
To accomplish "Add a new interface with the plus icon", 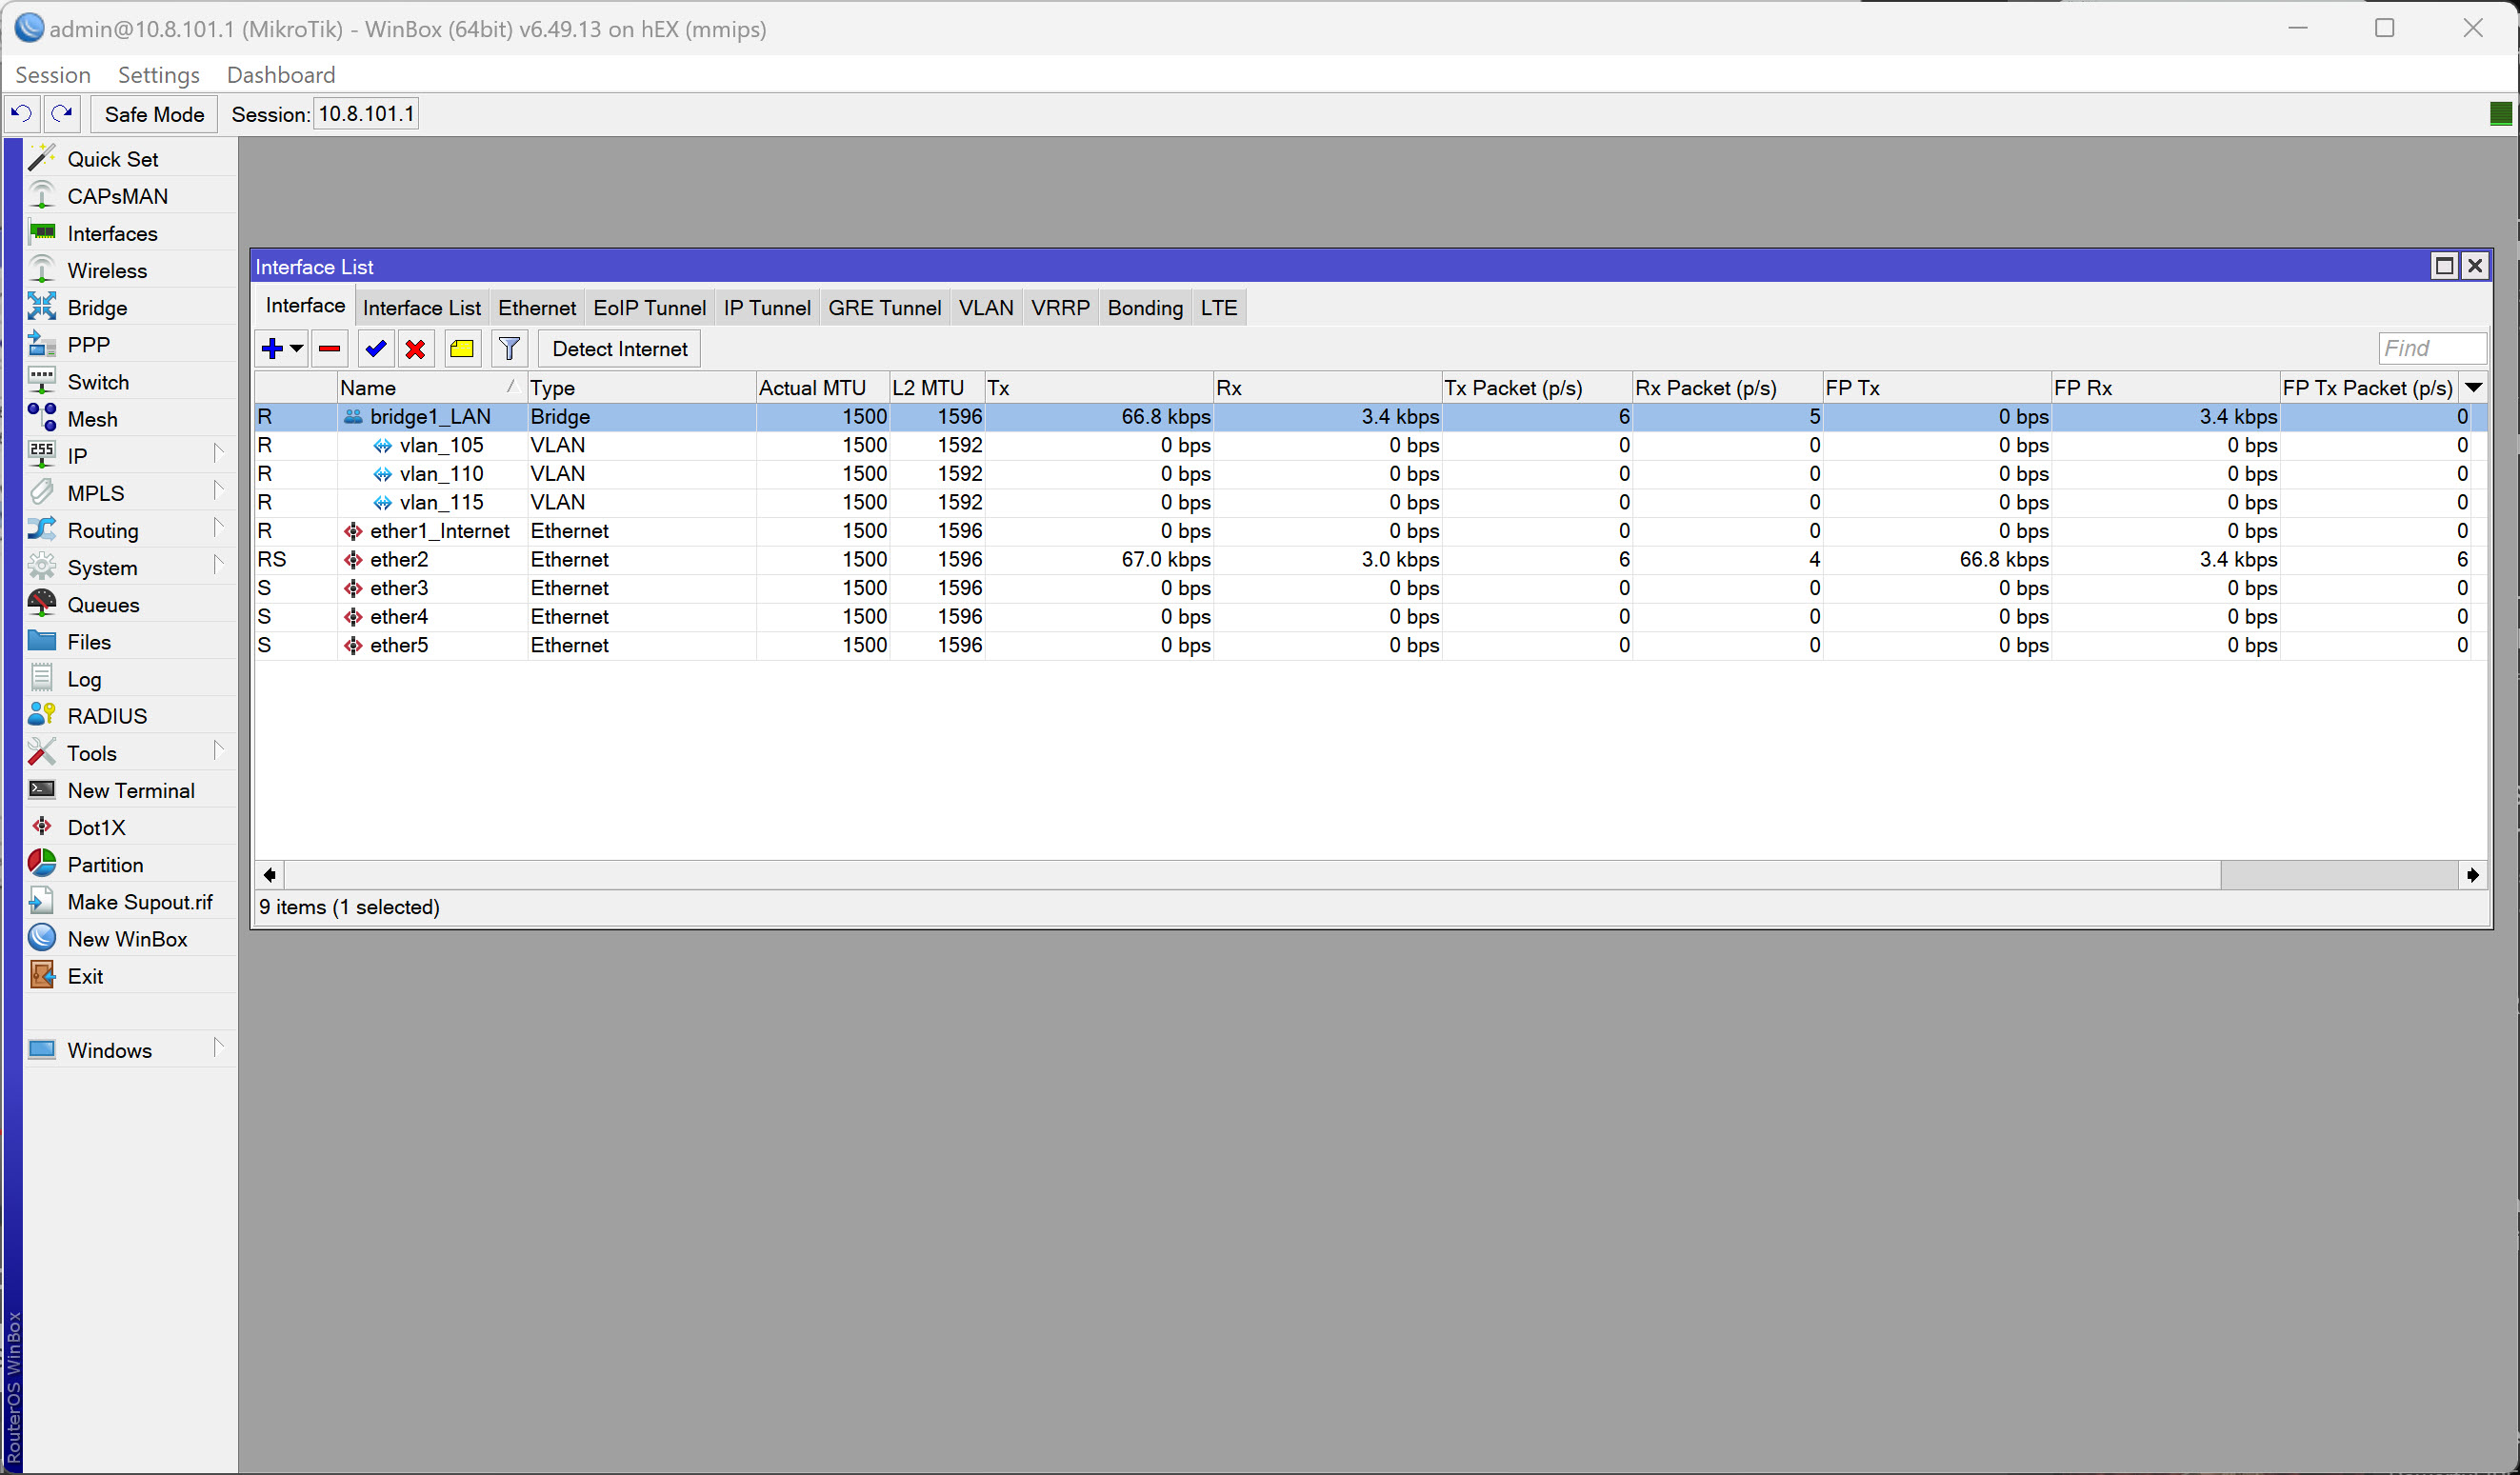I will tap(272, 348).
